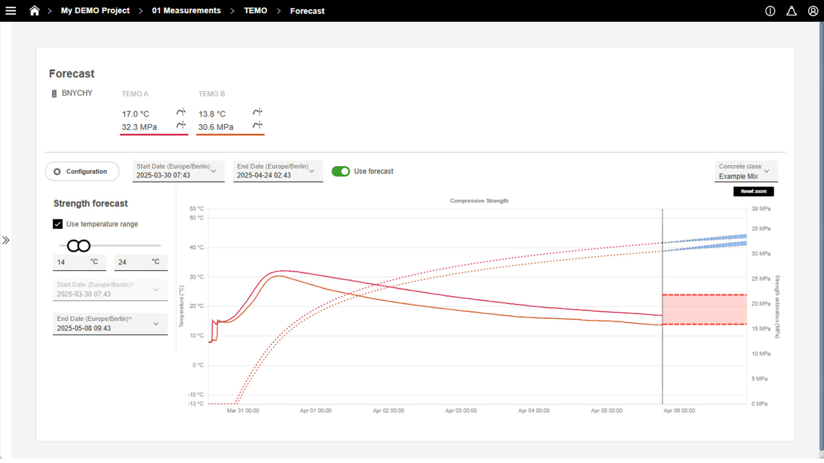Uncheck Use temperature range checkbox
824x463 pixels.
pyautogui.click(x=58, y=224)
